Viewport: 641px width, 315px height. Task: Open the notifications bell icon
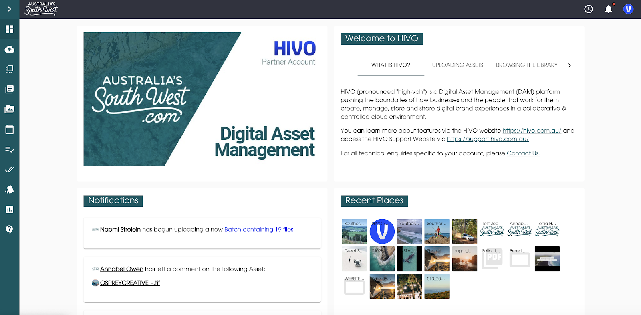pyautogui.click(x=609, y=9)
